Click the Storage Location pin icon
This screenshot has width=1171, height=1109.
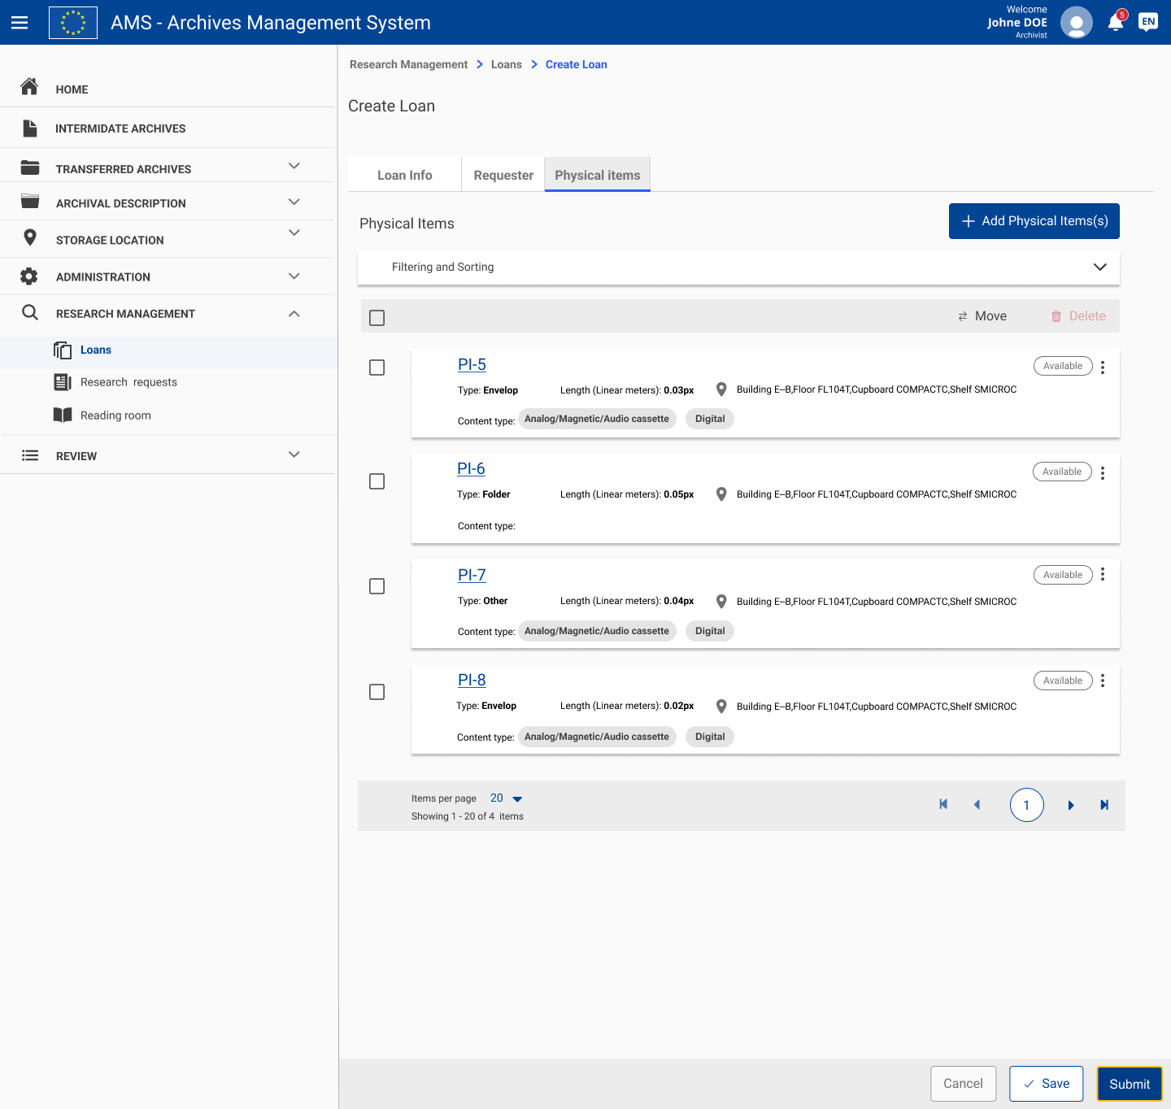30,237
